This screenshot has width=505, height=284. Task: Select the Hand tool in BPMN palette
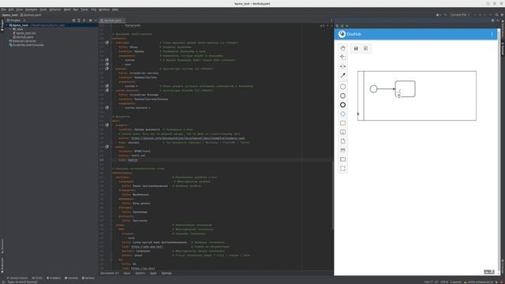point(342,48)
